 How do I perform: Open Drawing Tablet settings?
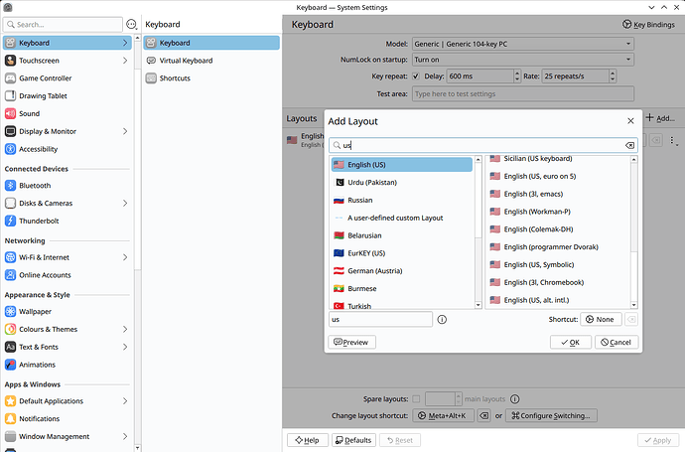click(x=45, y=96)
